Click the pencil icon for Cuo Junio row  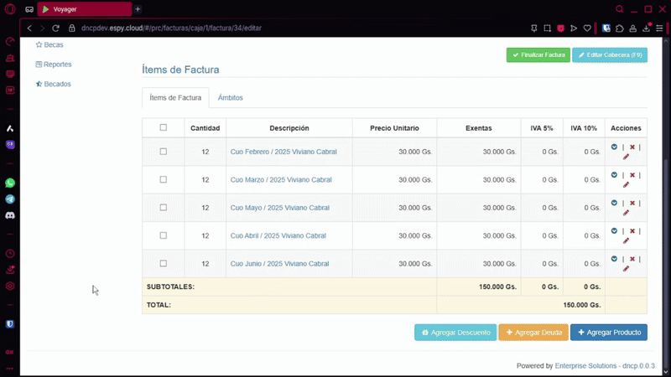626,269
